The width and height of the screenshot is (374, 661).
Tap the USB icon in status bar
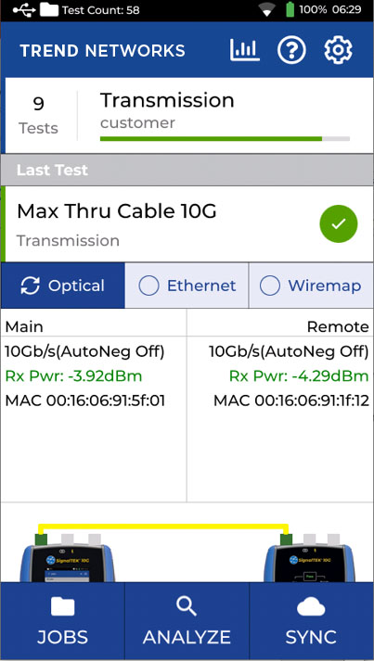[24, 10]
